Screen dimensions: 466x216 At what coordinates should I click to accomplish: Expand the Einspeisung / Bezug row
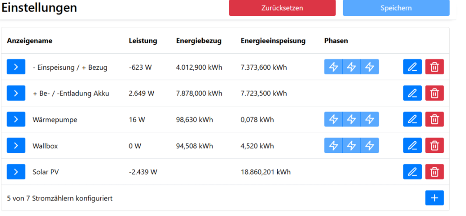pyautogui.click(x=16, y=67)
